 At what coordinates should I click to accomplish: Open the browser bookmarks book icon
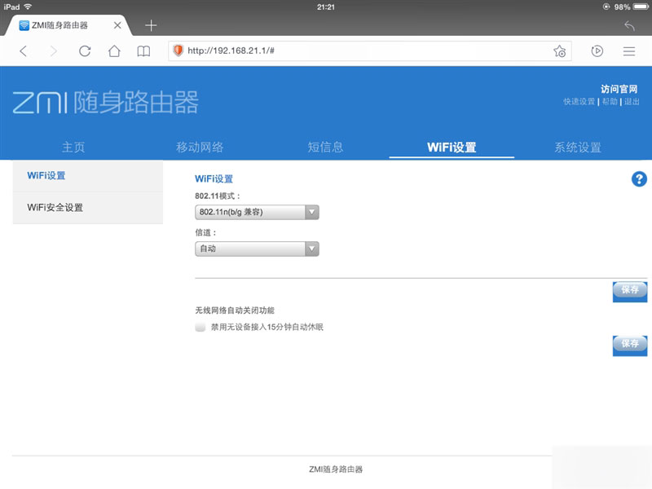point(143,51)
